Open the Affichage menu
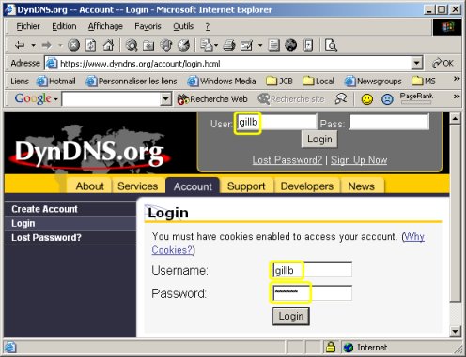466x357 pixels. (105, 26)
